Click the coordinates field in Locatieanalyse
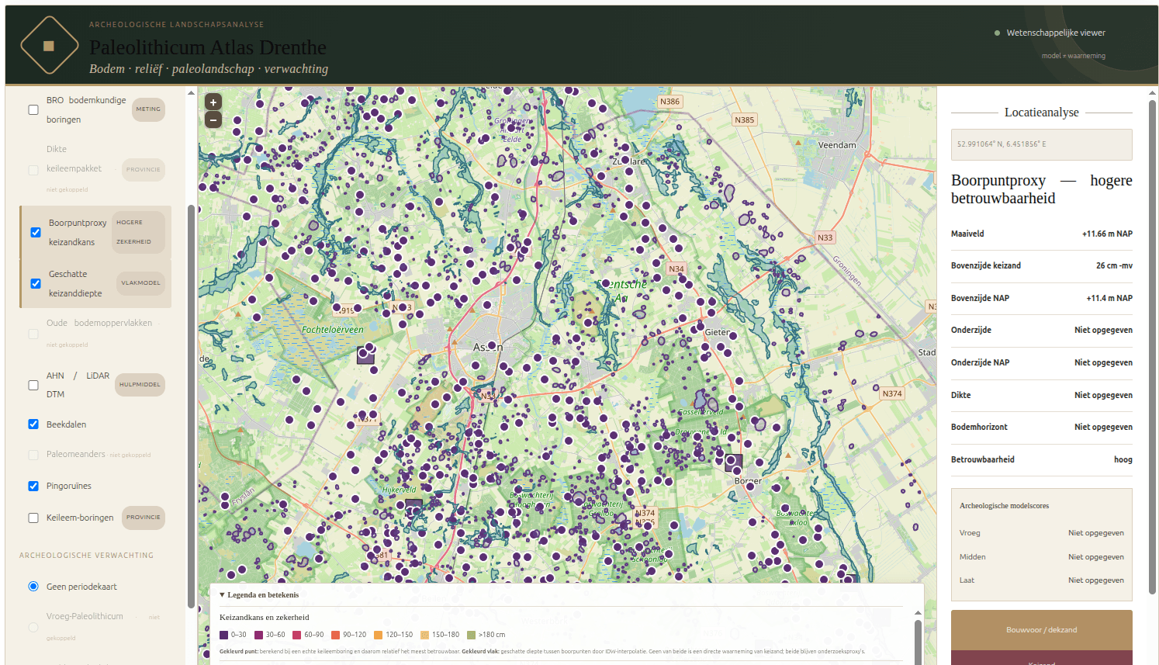Image resolution: width=1159 pixels, height=665 pixels. coord(1042,144)
